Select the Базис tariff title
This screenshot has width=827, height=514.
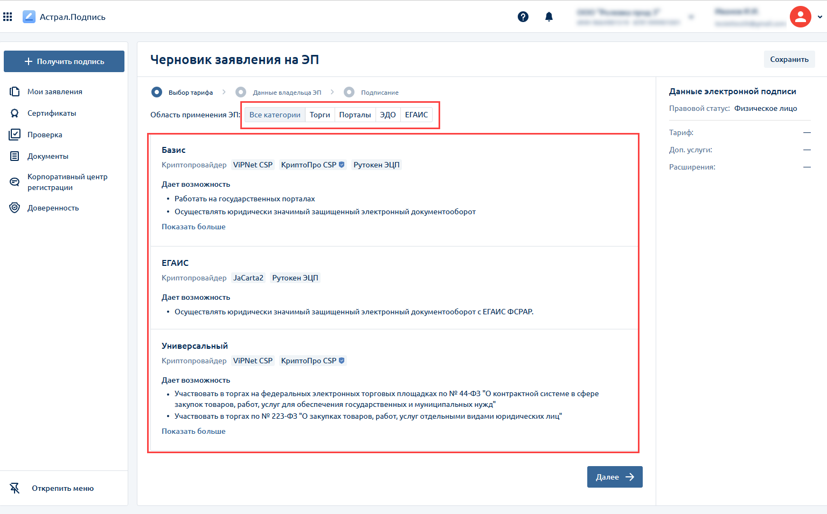coord(173,150)
